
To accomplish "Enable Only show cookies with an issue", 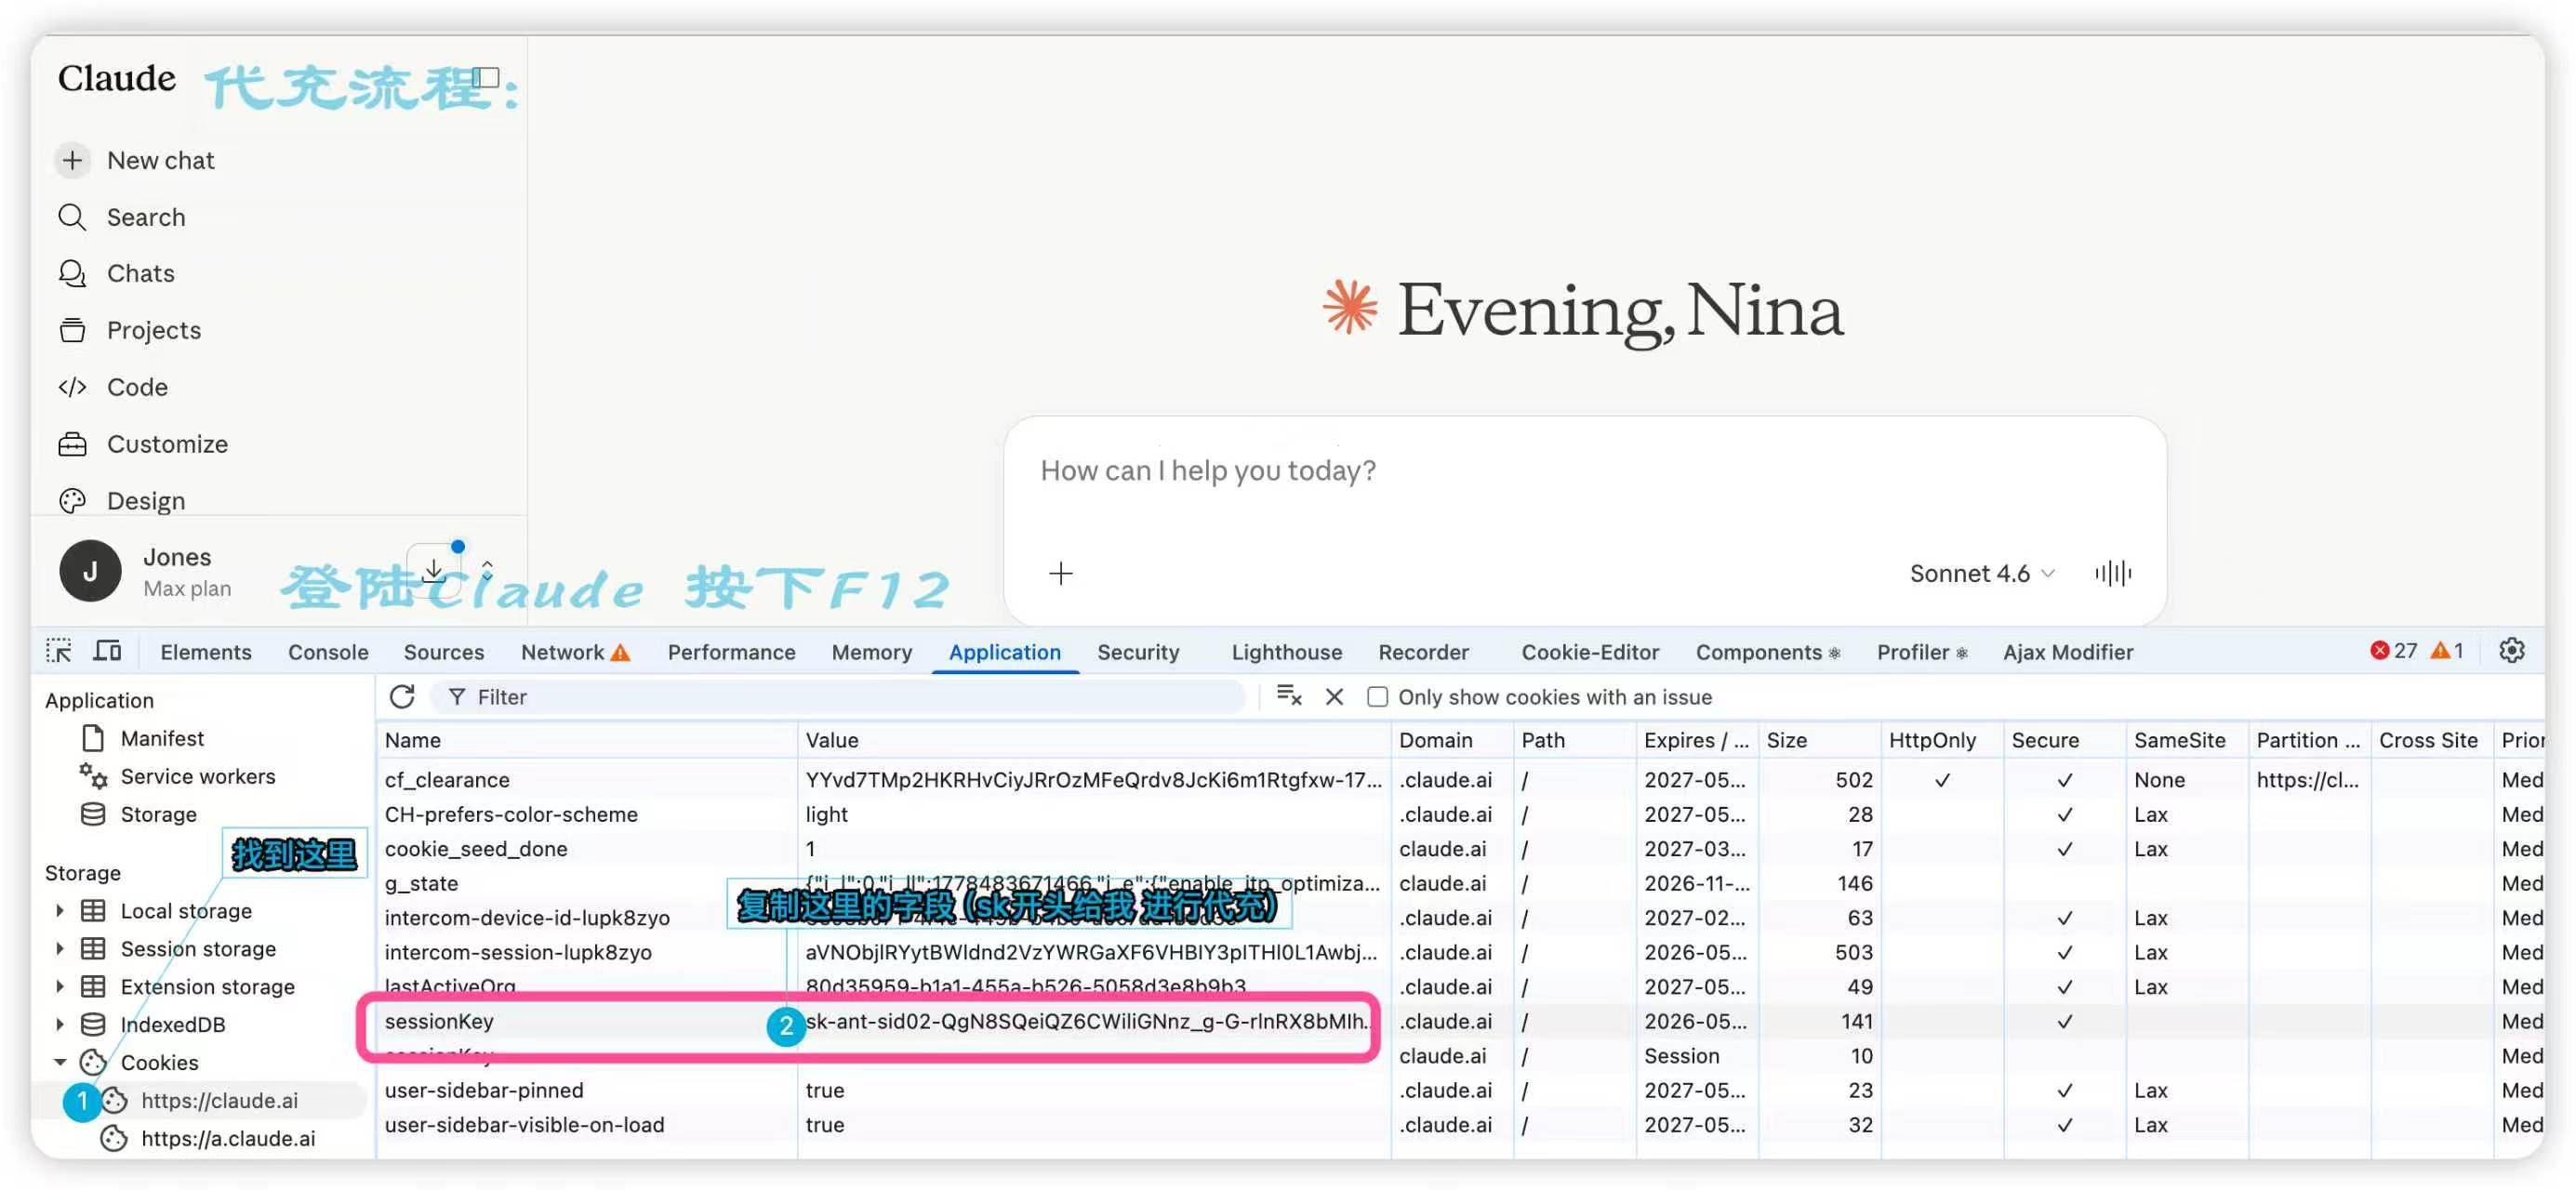I will (1377, 697).
